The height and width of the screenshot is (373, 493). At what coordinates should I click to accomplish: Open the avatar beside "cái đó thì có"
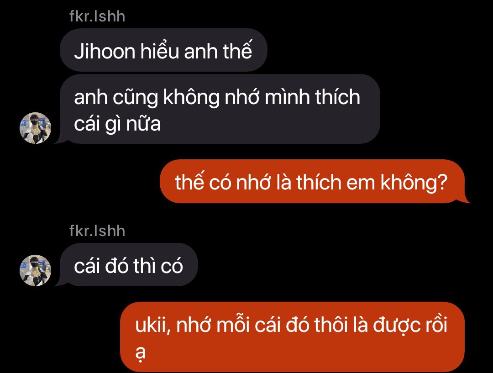pos(35,270)
